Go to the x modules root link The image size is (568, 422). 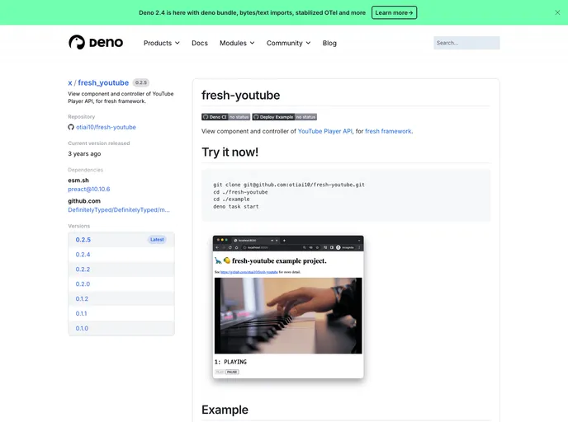[70, 82]
